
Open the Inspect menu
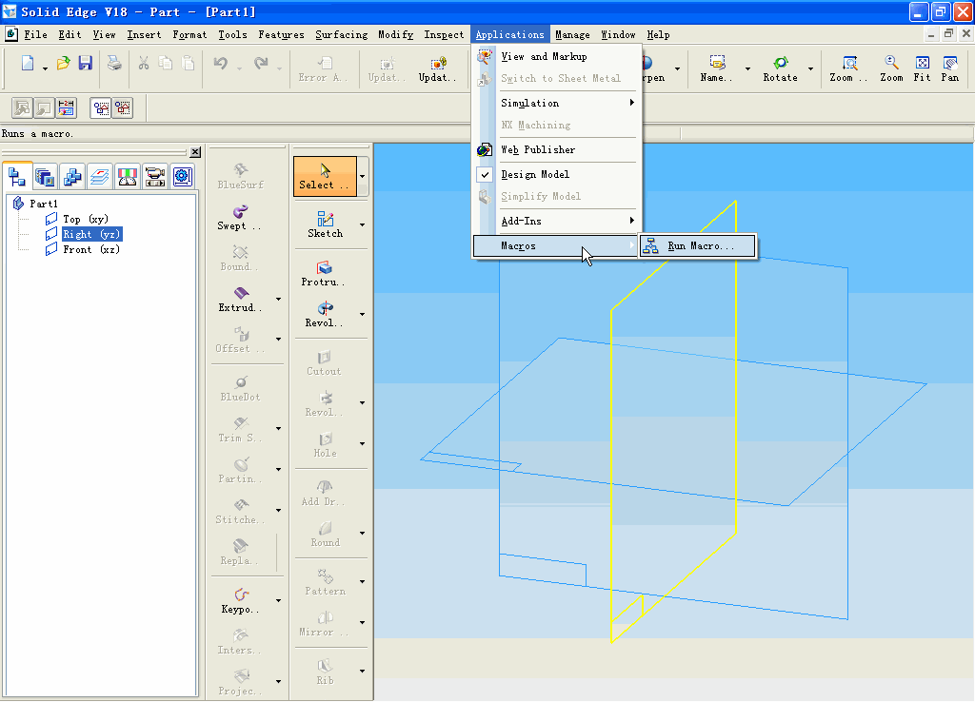444,35
